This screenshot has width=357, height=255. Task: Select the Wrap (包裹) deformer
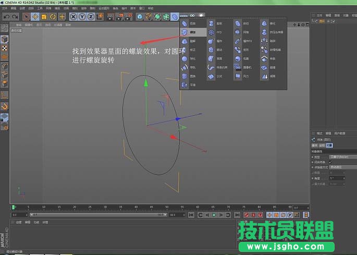[246, 58]
